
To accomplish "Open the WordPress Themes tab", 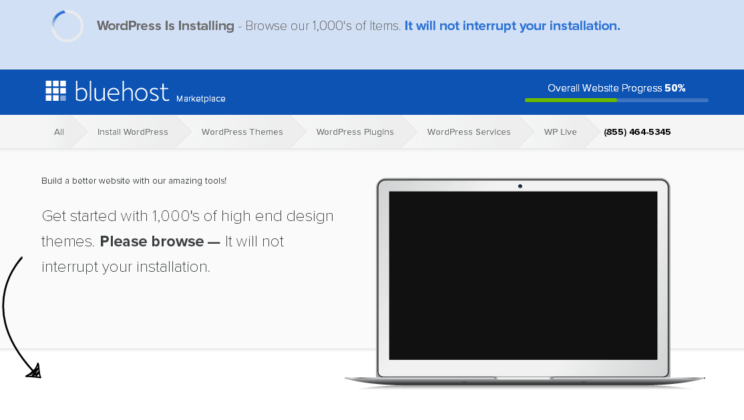I will coord(242,132).
